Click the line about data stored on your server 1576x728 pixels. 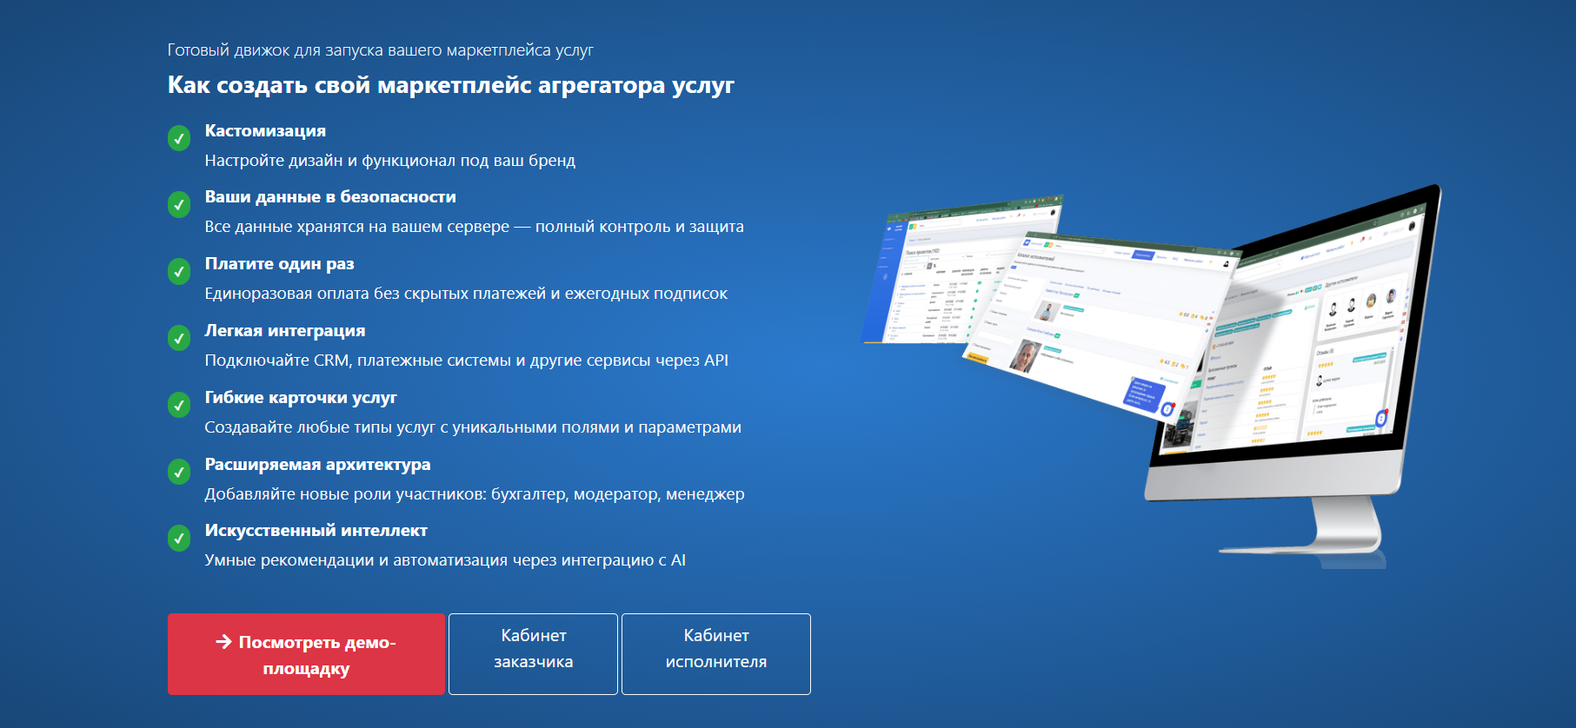474,227
